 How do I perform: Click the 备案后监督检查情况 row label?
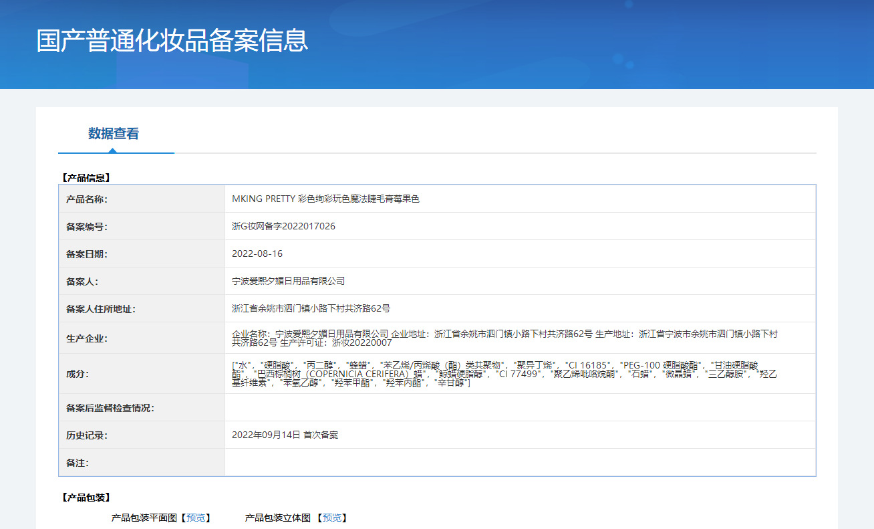click(110, 407)
